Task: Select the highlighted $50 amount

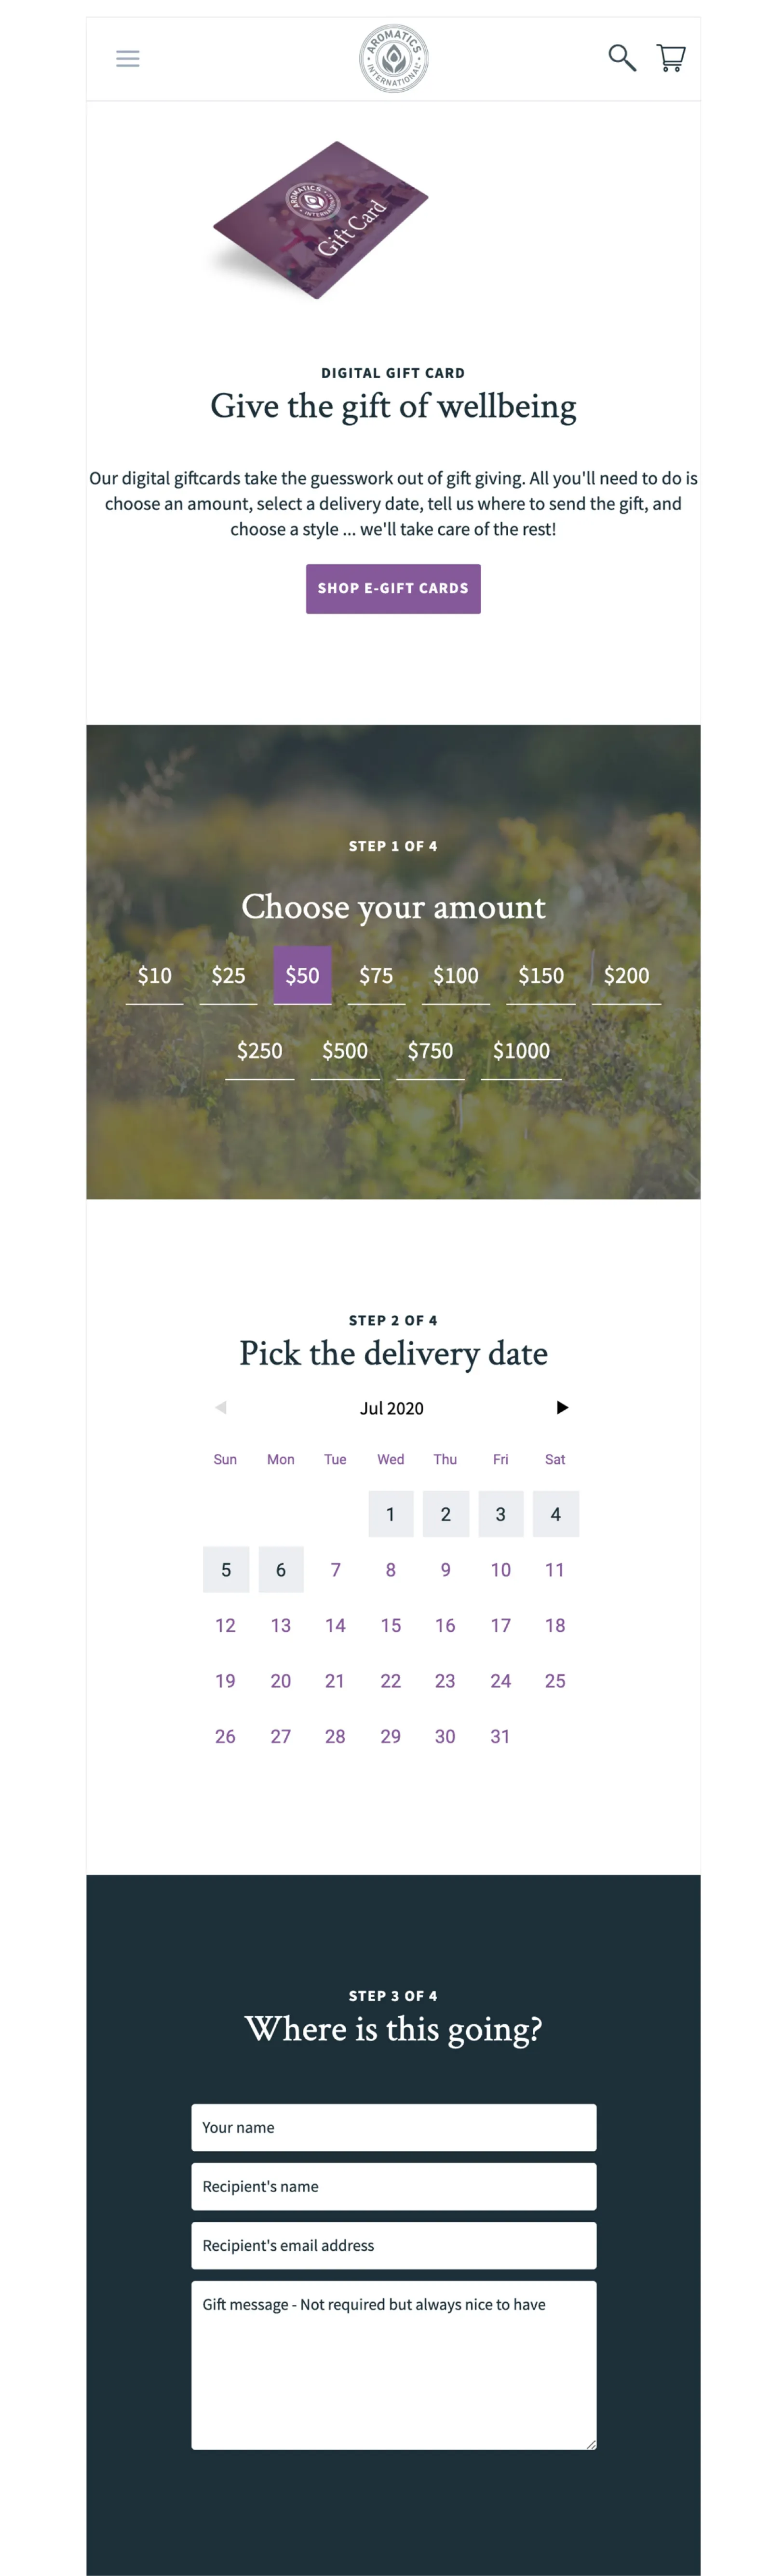Action: click(303, 976)
